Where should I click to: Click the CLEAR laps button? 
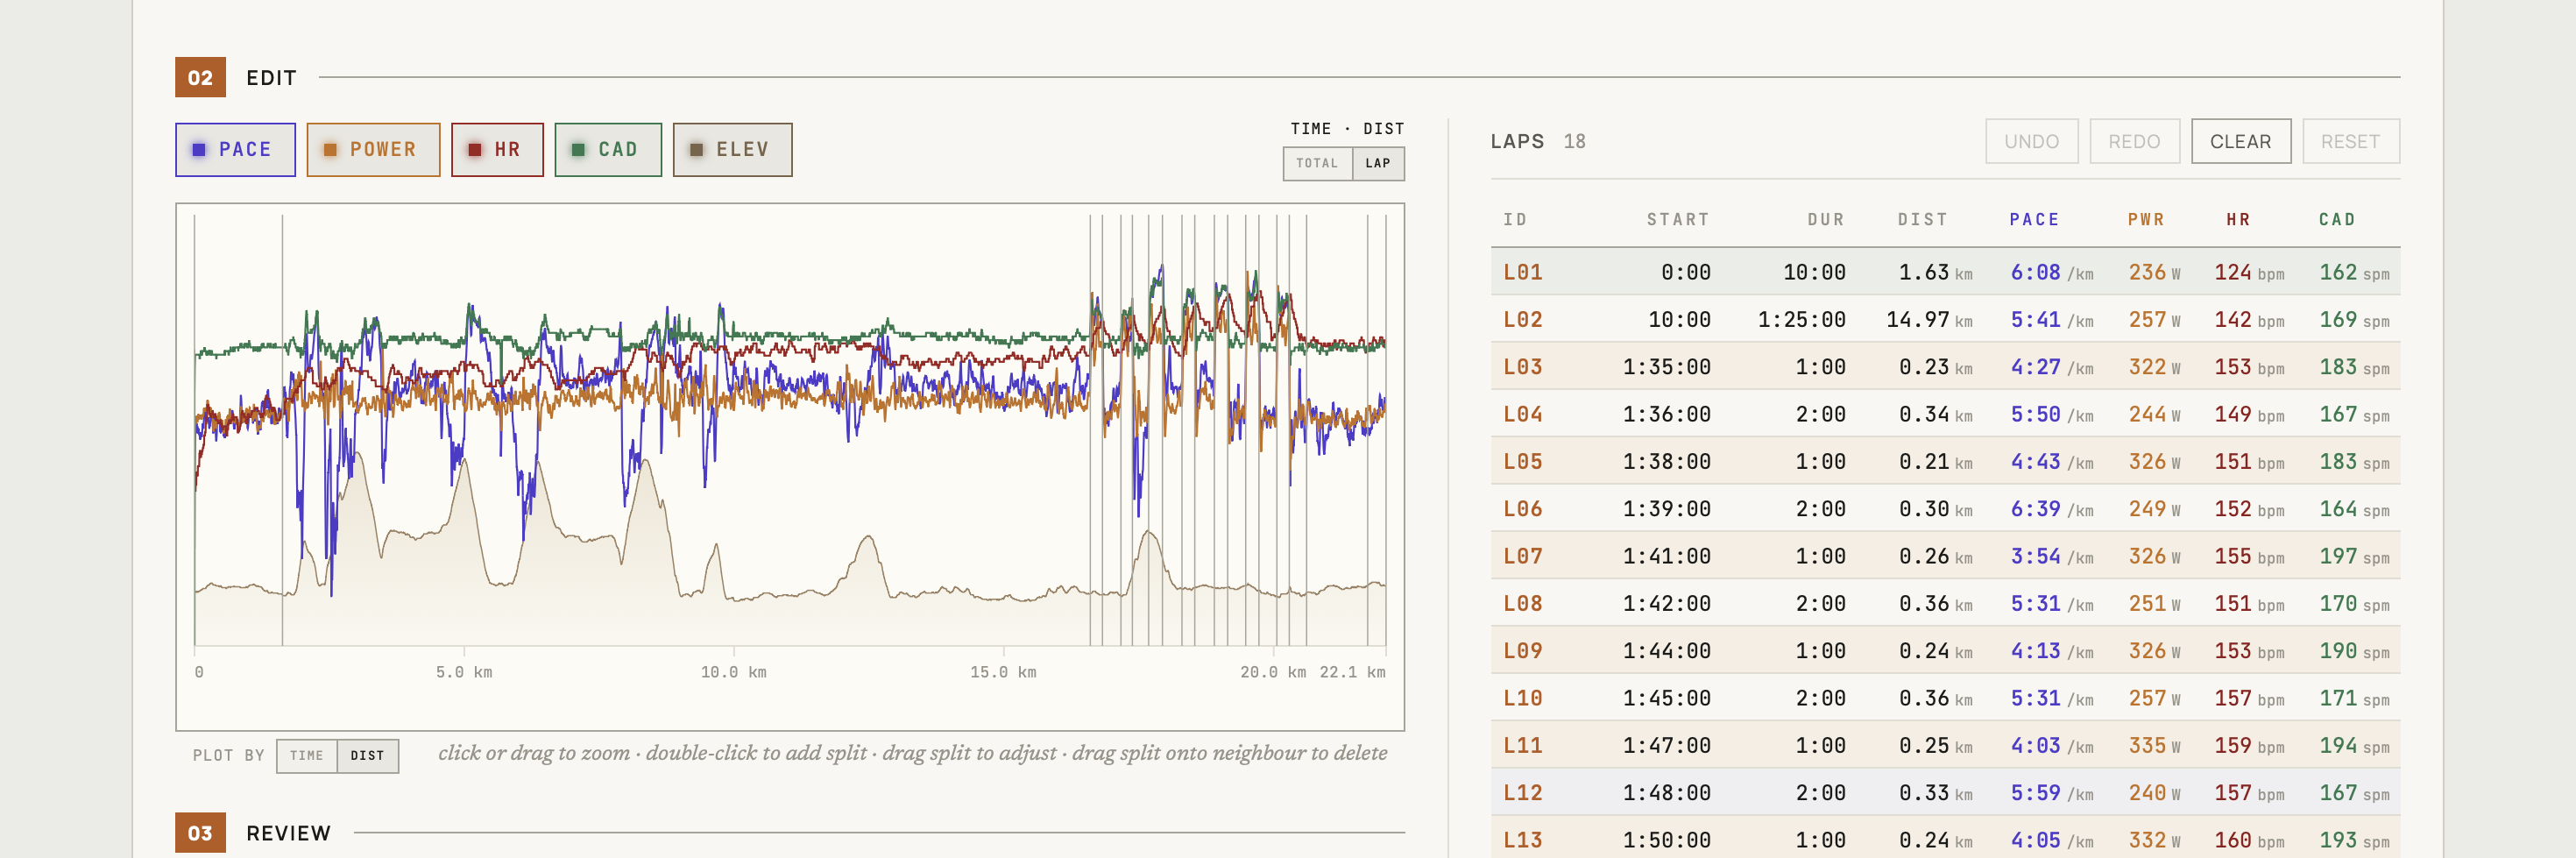(x=2240, y=142)
